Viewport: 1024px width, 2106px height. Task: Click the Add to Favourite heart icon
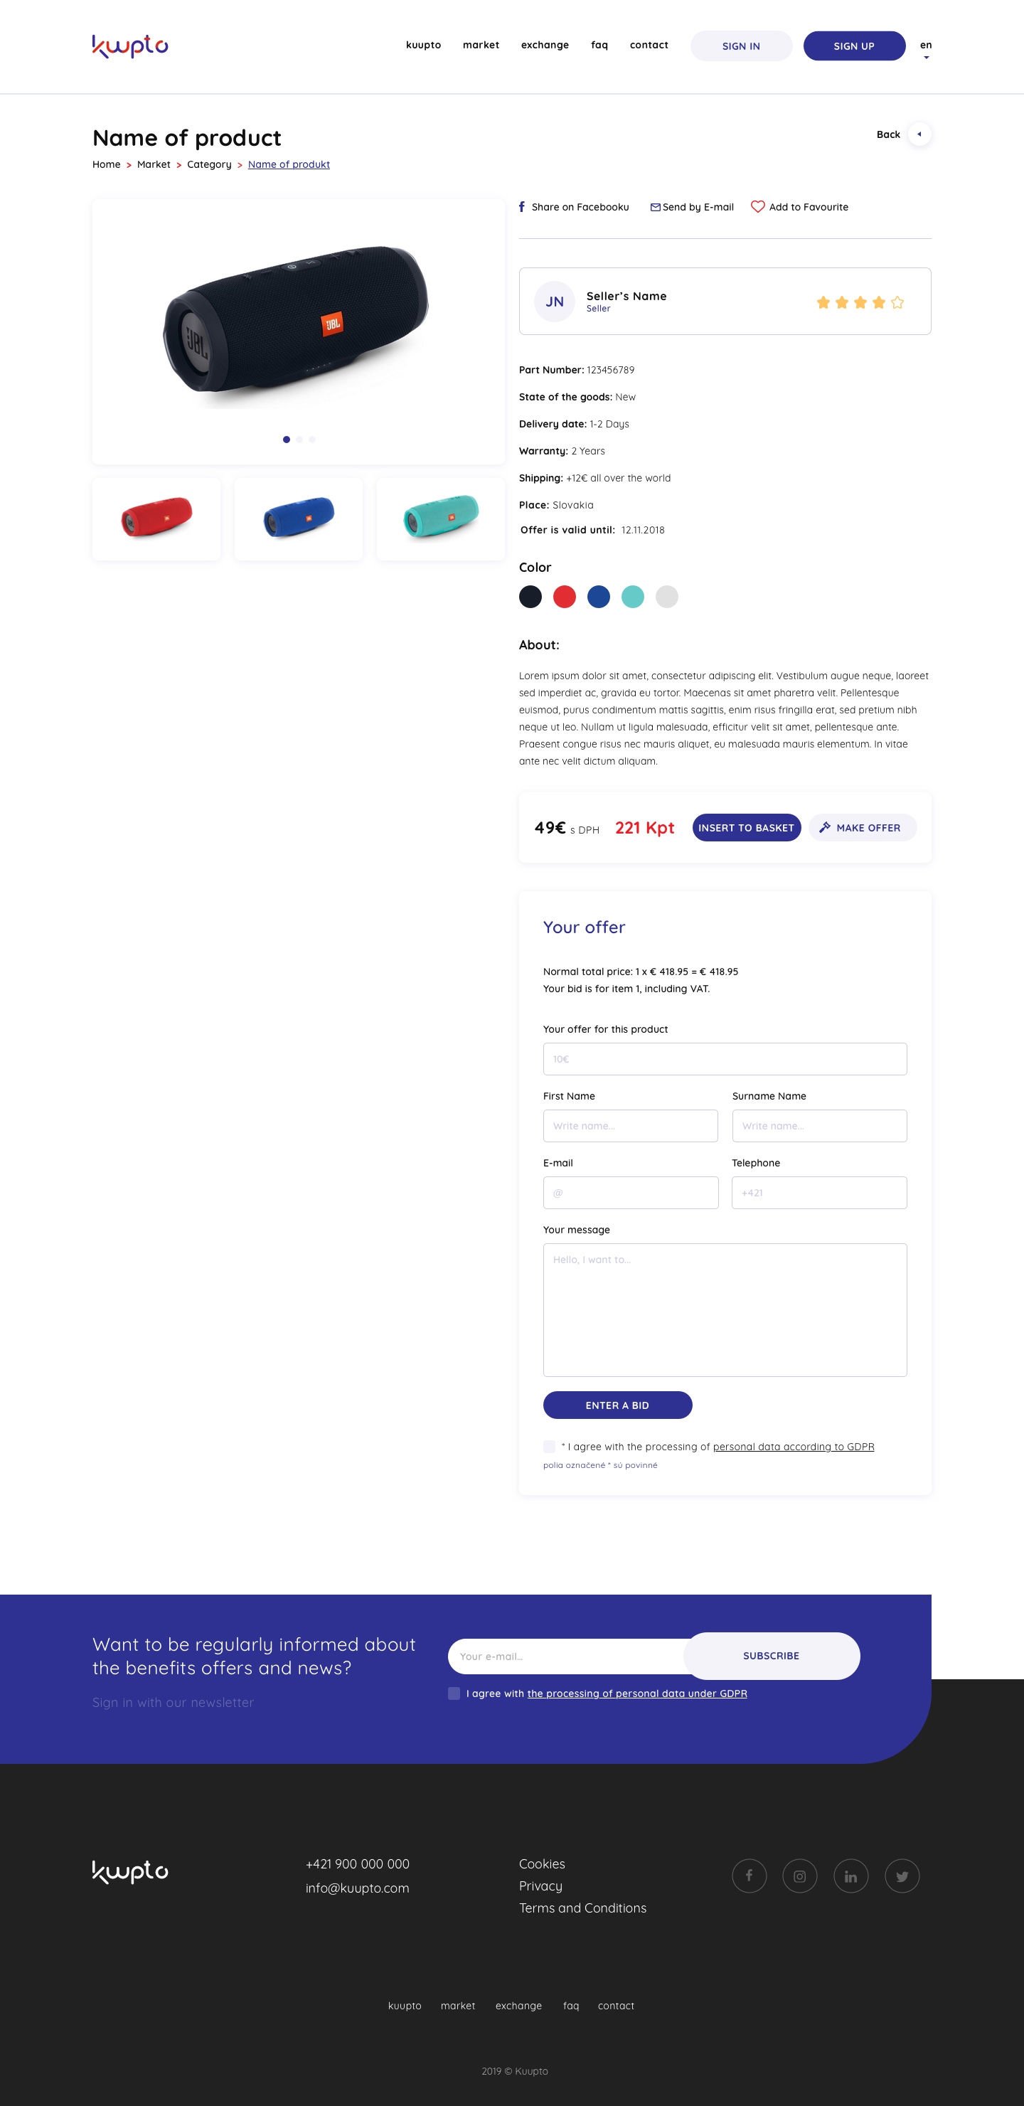(757, 207)
